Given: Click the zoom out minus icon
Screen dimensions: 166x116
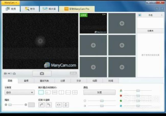Looking at the screenshot, I should click(6, 105).
